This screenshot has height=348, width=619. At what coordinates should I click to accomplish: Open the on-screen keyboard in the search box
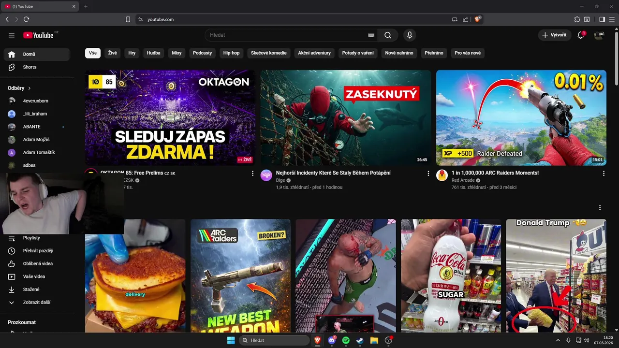pos(371,35)
